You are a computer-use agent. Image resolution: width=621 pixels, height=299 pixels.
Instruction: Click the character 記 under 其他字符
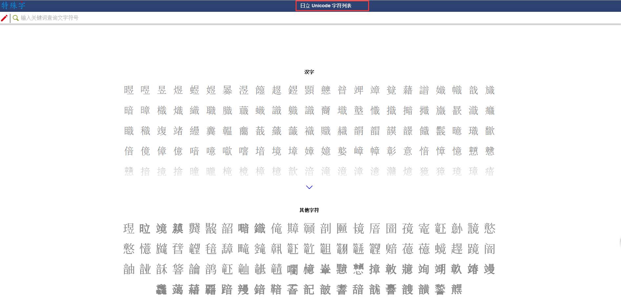click(x=309, y=289)
